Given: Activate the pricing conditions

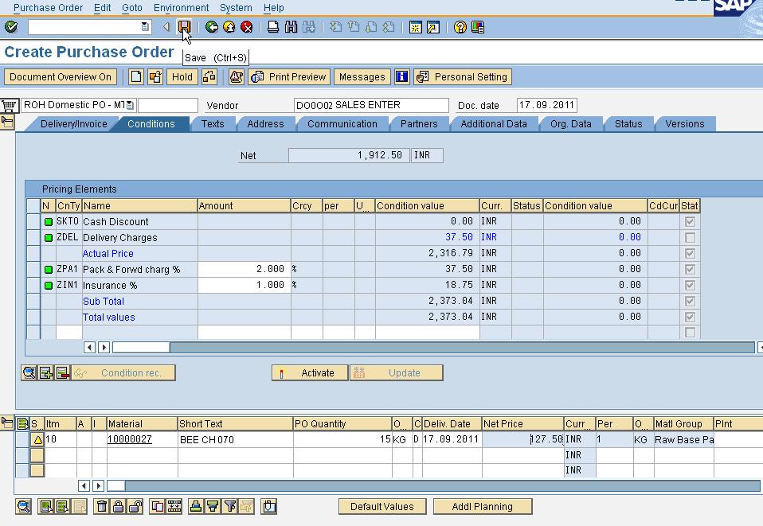Looking at the screenshot, I should tap(310, 372).
